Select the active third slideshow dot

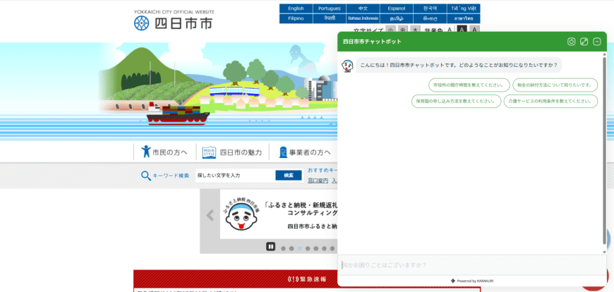(299, 248)
